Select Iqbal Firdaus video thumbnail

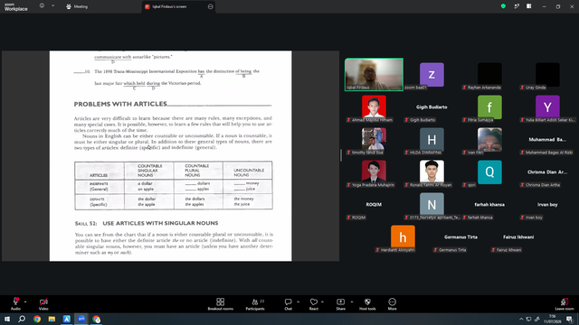click(374, 74)
